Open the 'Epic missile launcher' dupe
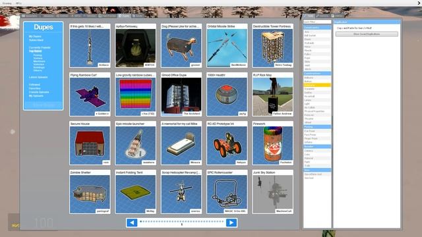 (x=136, y=143)
